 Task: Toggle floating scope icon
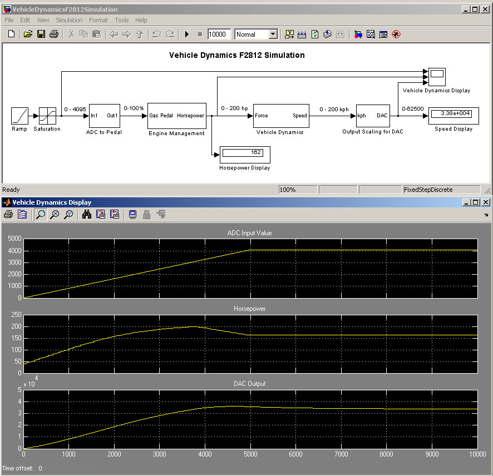coord(133,214)
